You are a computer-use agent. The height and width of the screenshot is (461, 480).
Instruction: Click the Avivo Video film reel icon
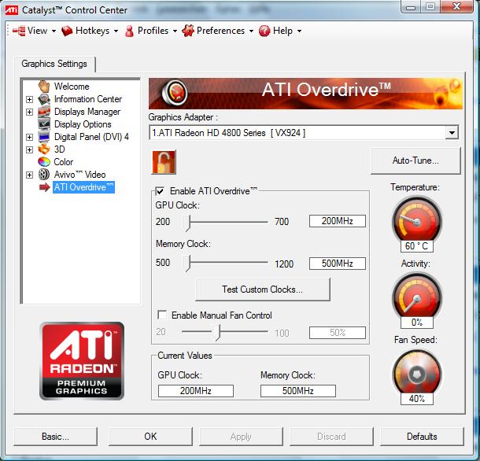point(44,174)
